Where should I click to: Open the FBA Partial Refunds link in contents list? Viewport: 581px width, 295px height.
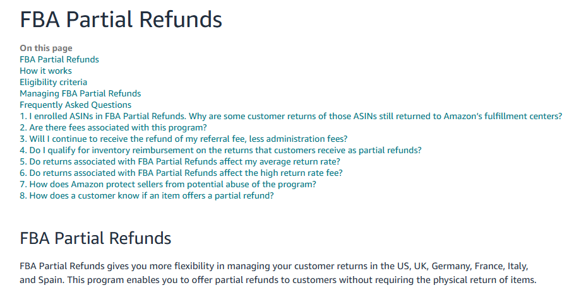coord(59,59)
